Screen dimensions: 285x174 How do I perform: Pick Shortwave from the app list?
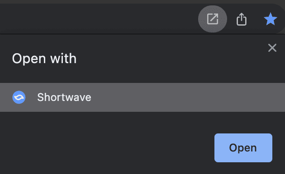142,97
